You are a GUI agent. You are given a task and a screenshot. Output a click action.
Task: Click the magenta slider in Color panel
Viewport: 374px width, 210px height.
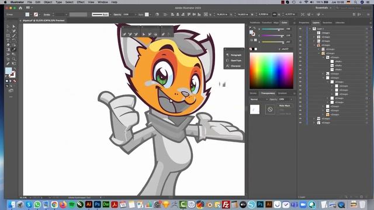click(273, 36)
